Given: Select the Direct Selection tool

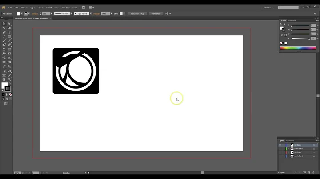Looking at the screenshot, I should [x=9, y=23].
